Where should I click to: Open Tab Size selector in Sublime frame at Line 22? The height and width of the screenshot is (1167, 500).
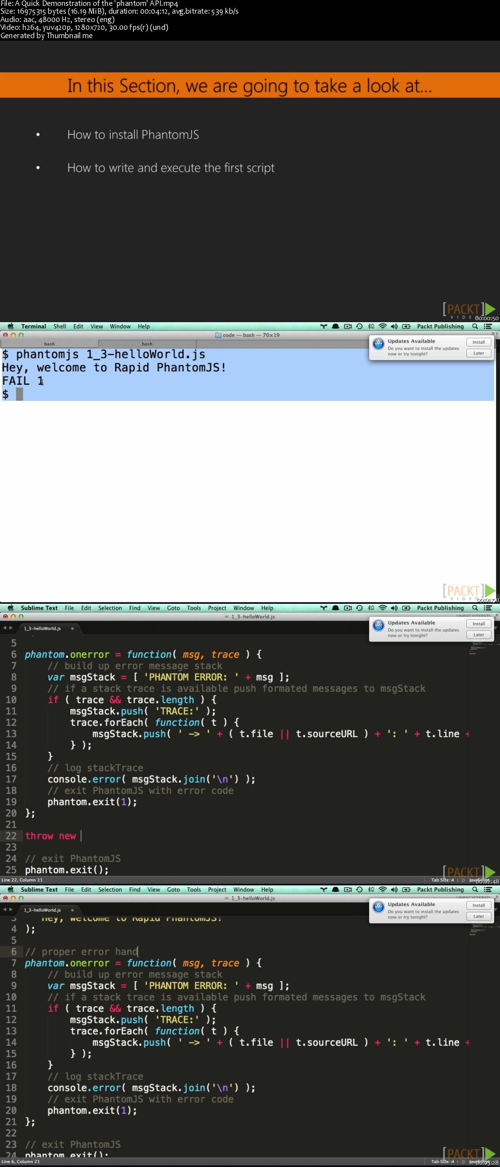pyautogui.click(x=442, y=880)
